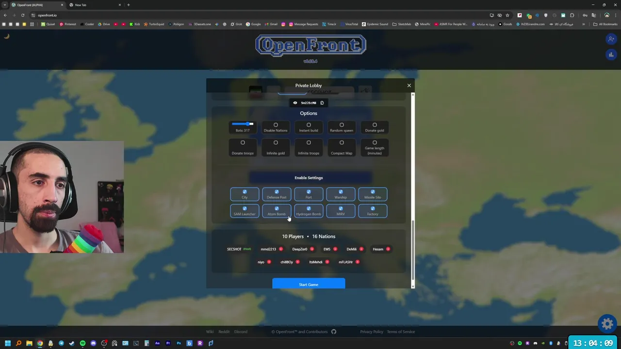Enable the Infinite troops option

[x=309, y=148]
